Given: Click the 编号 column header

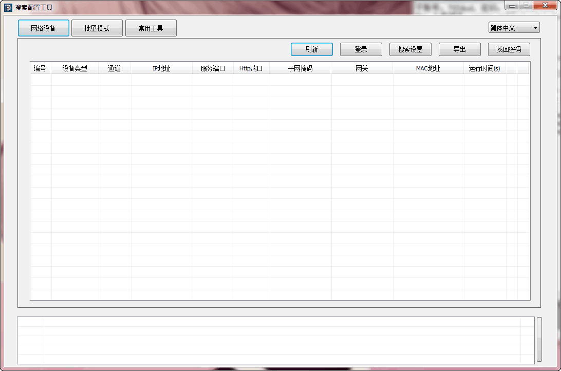Looking at the screenshot, I should point(40,68).
